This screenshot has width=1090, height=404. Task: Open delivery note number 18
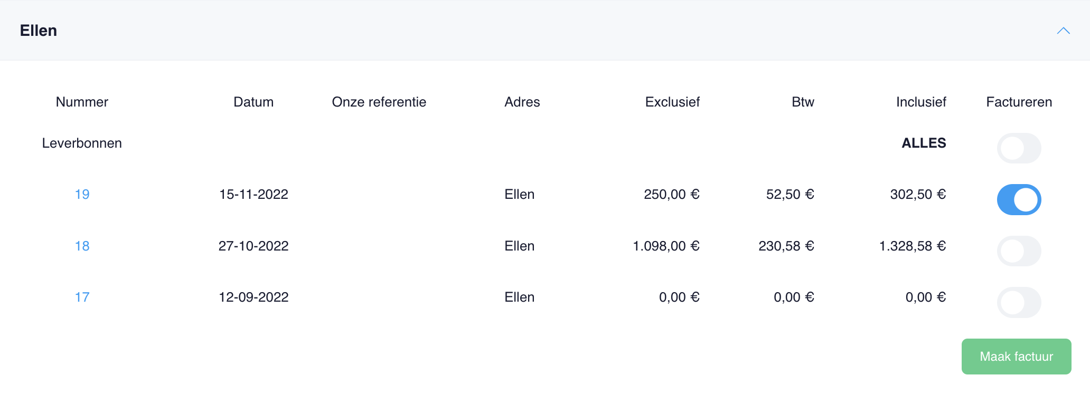point(82,246)
